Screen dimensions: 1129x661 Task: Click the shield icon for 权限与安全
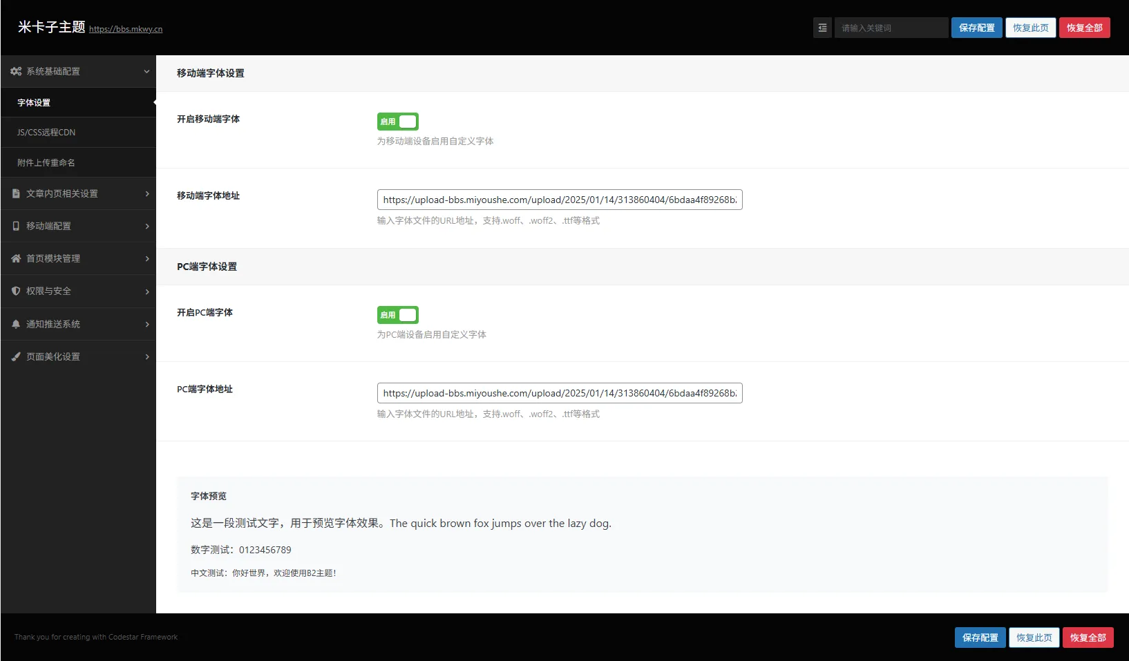(x=16, y=291)
